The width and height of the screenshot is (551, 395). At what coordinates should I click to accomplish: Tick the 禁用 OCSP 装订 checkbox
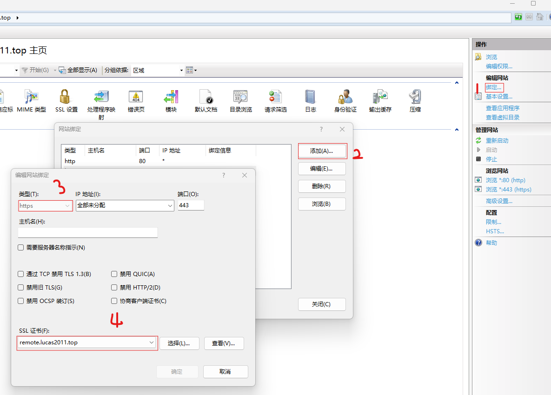(21, 301)
